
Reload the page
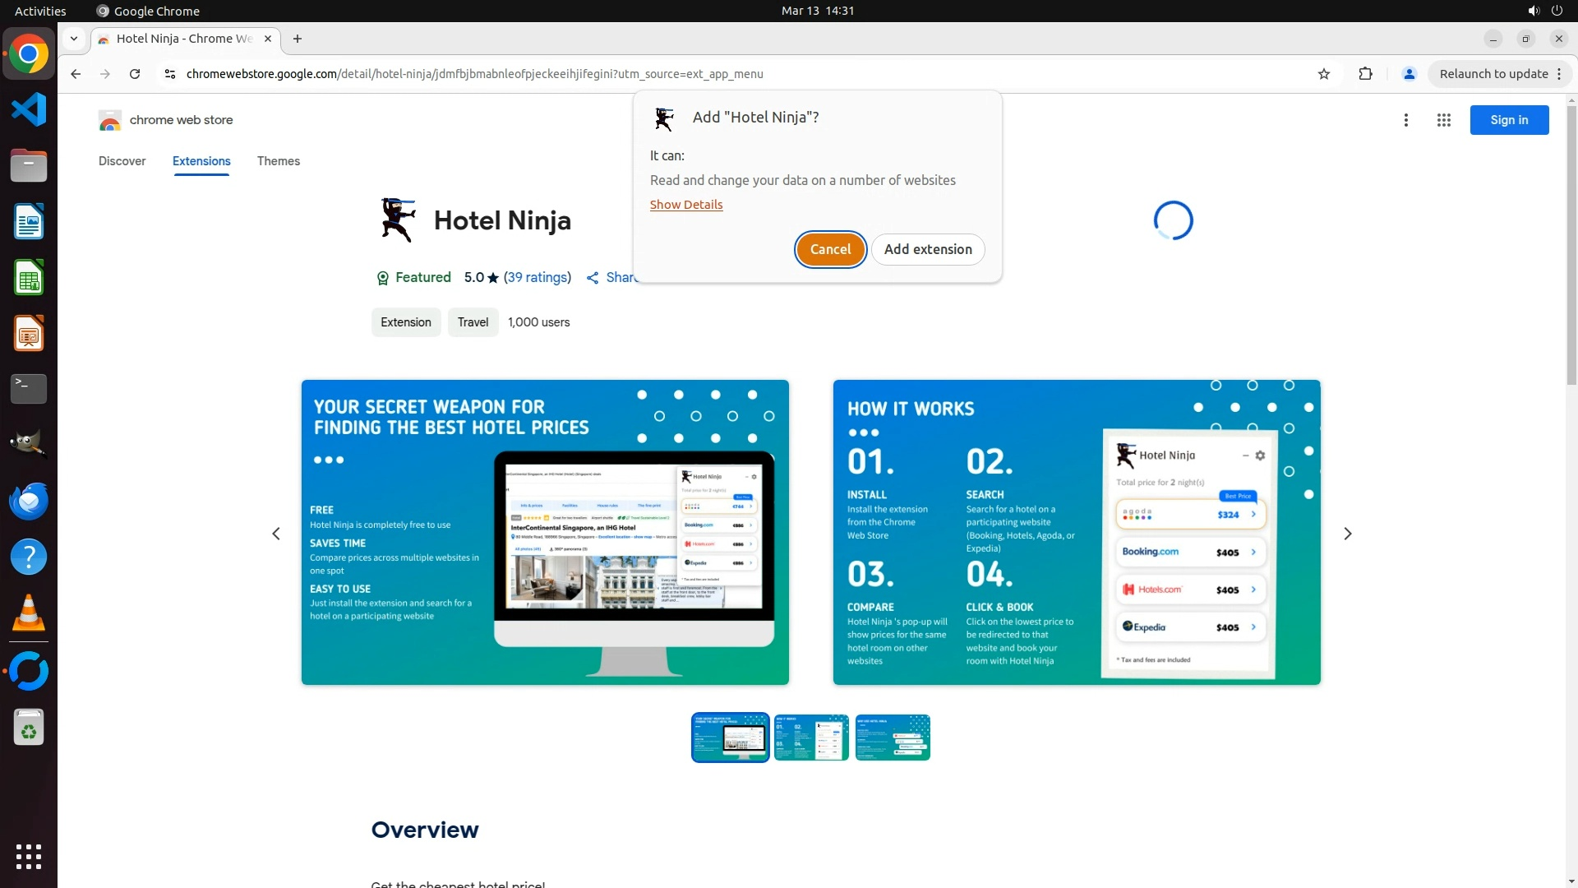click(x=135, y=74)
